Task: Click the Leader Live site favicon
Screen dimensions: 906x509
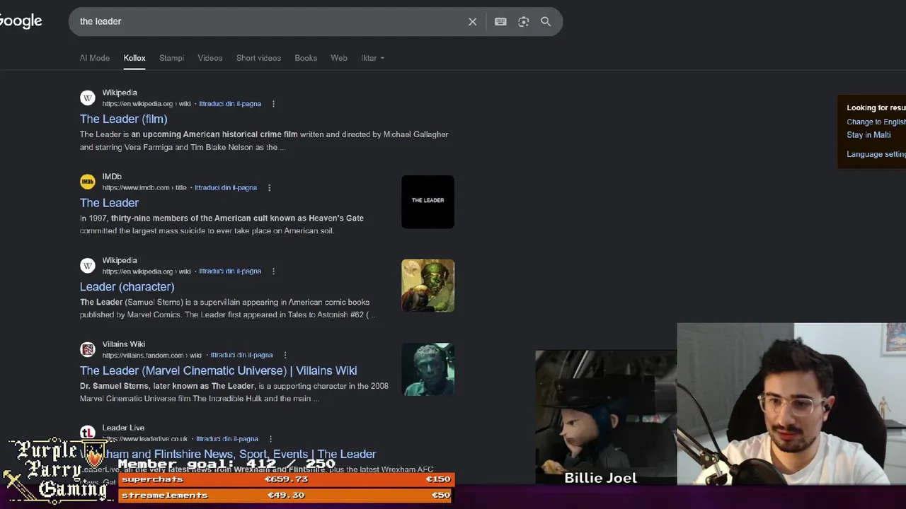Action: [88, 433]
